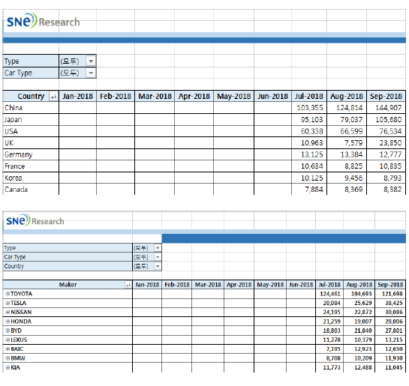Viewport: 409px width, 386px height.
Task: Expand the NISSAN maker row
Action: point(8,312)
